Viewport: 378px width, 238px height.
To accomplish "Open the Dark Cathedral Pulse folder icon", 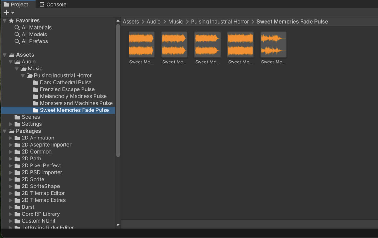I will tap(36, 83).
